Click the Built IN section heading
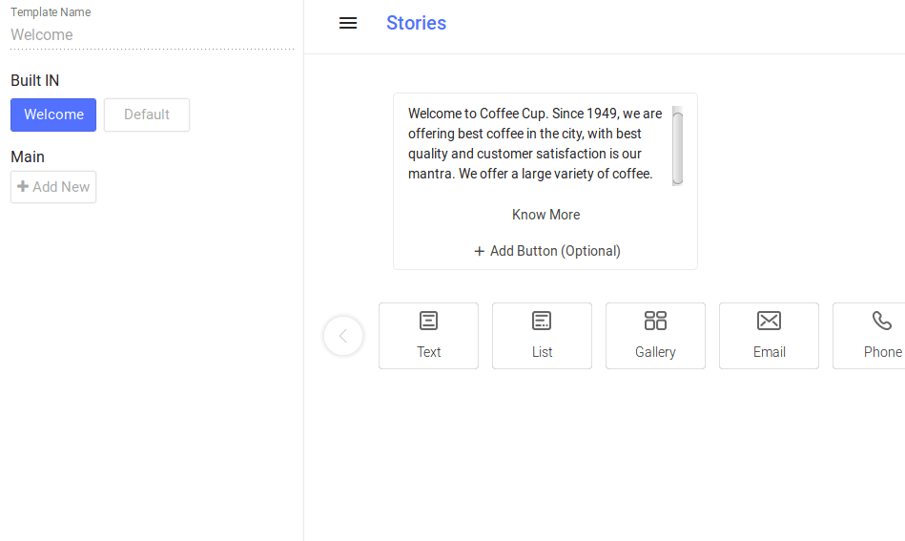The width and height of the screenshot is (905, 541). pos(35,81)
